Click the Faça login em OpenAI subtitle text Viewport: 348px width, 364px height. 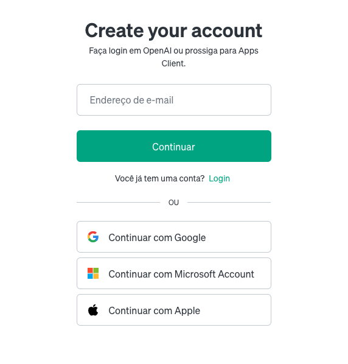pyautogui.click(x=174, y=57)
